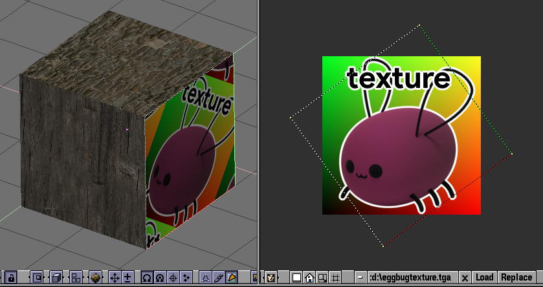Click the eggbugtexture.tga filename field

[x=412, y=277]
